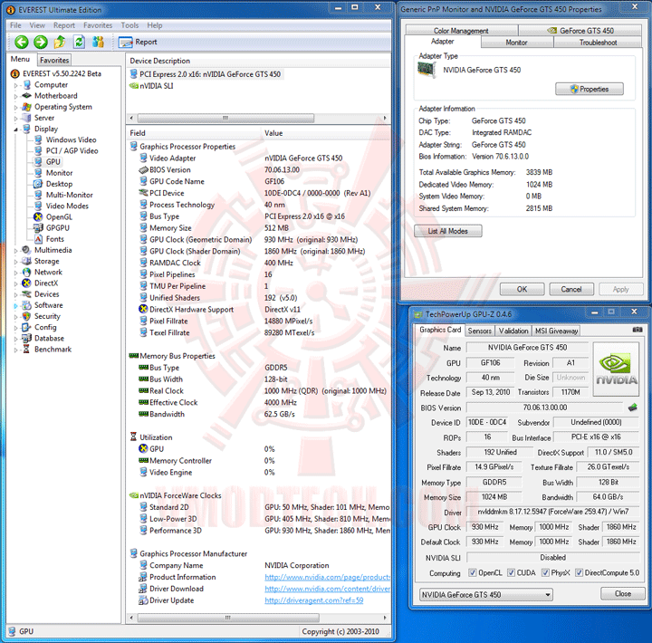Expand the Software tree node
The width and height of the screenshot is (652, 643).
point(16,306)
